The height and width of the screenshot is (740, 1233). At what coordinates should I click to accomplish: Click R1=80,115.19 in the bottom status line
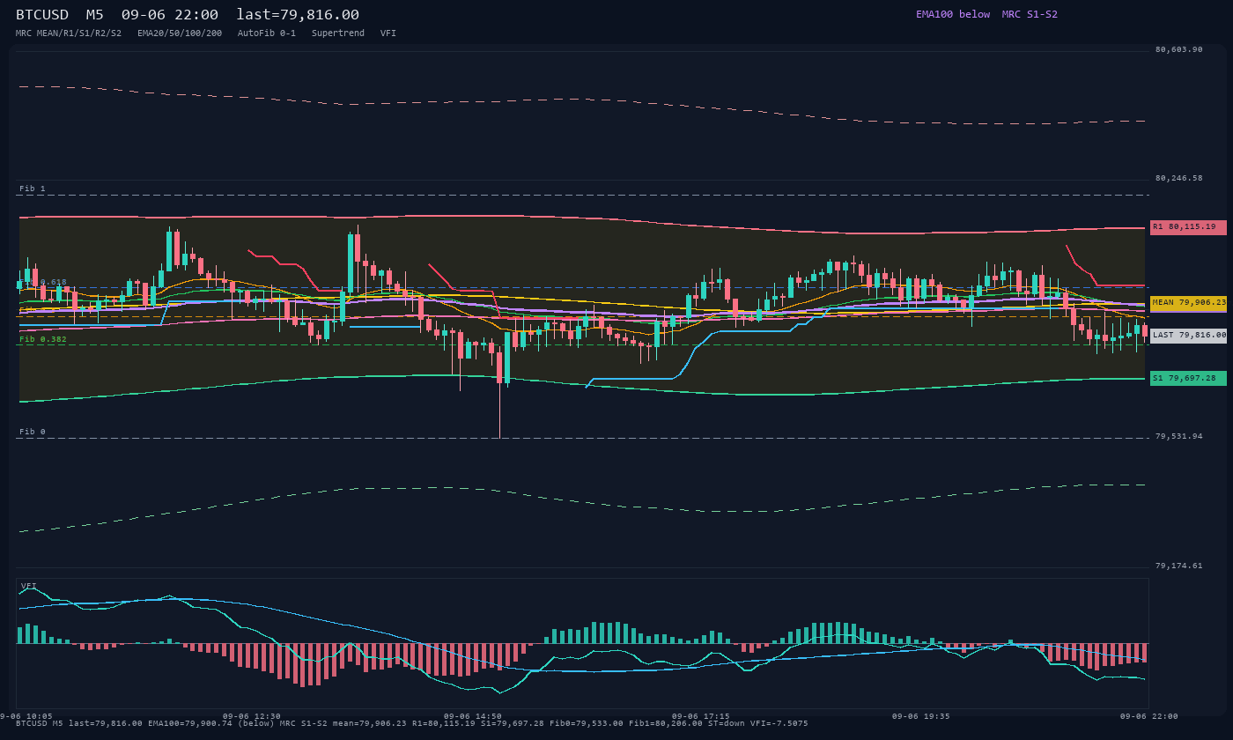[x=444, y=723]
